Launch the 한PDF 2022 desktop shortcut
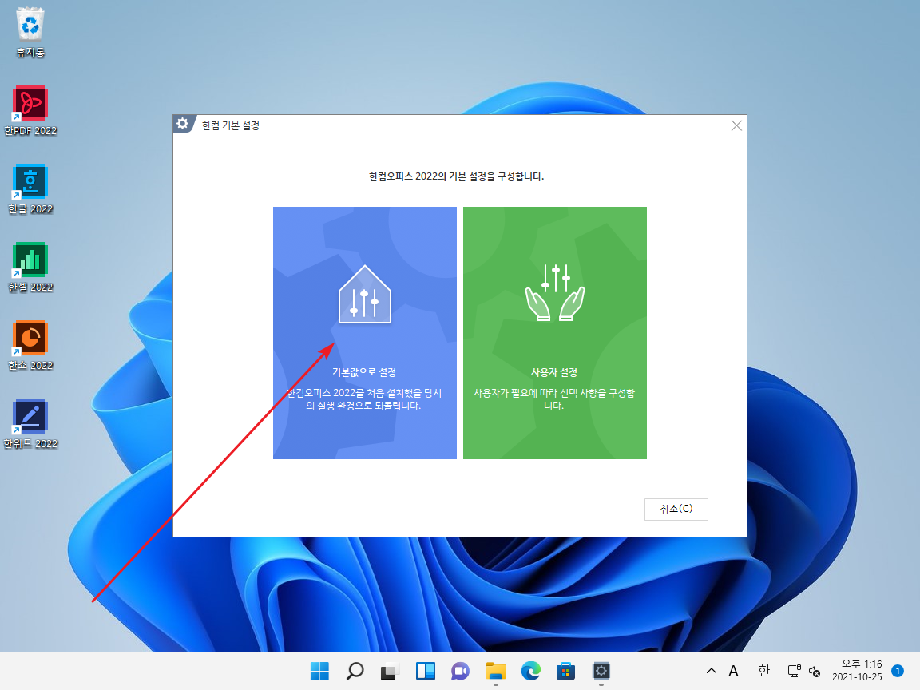 click(30, 111)
